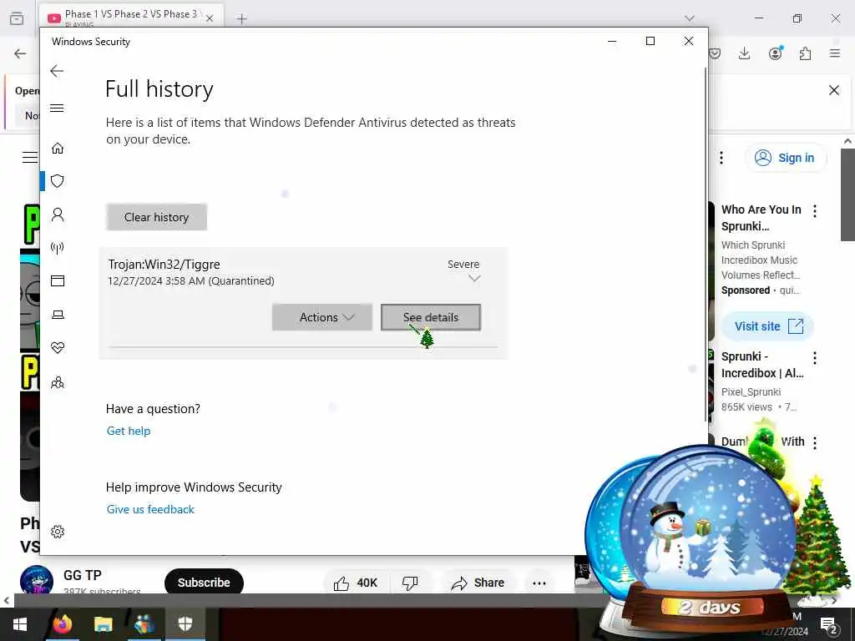The image size is (855, 641).
Task: Open Firefox list all tabs dropdown
Action: 690,18
